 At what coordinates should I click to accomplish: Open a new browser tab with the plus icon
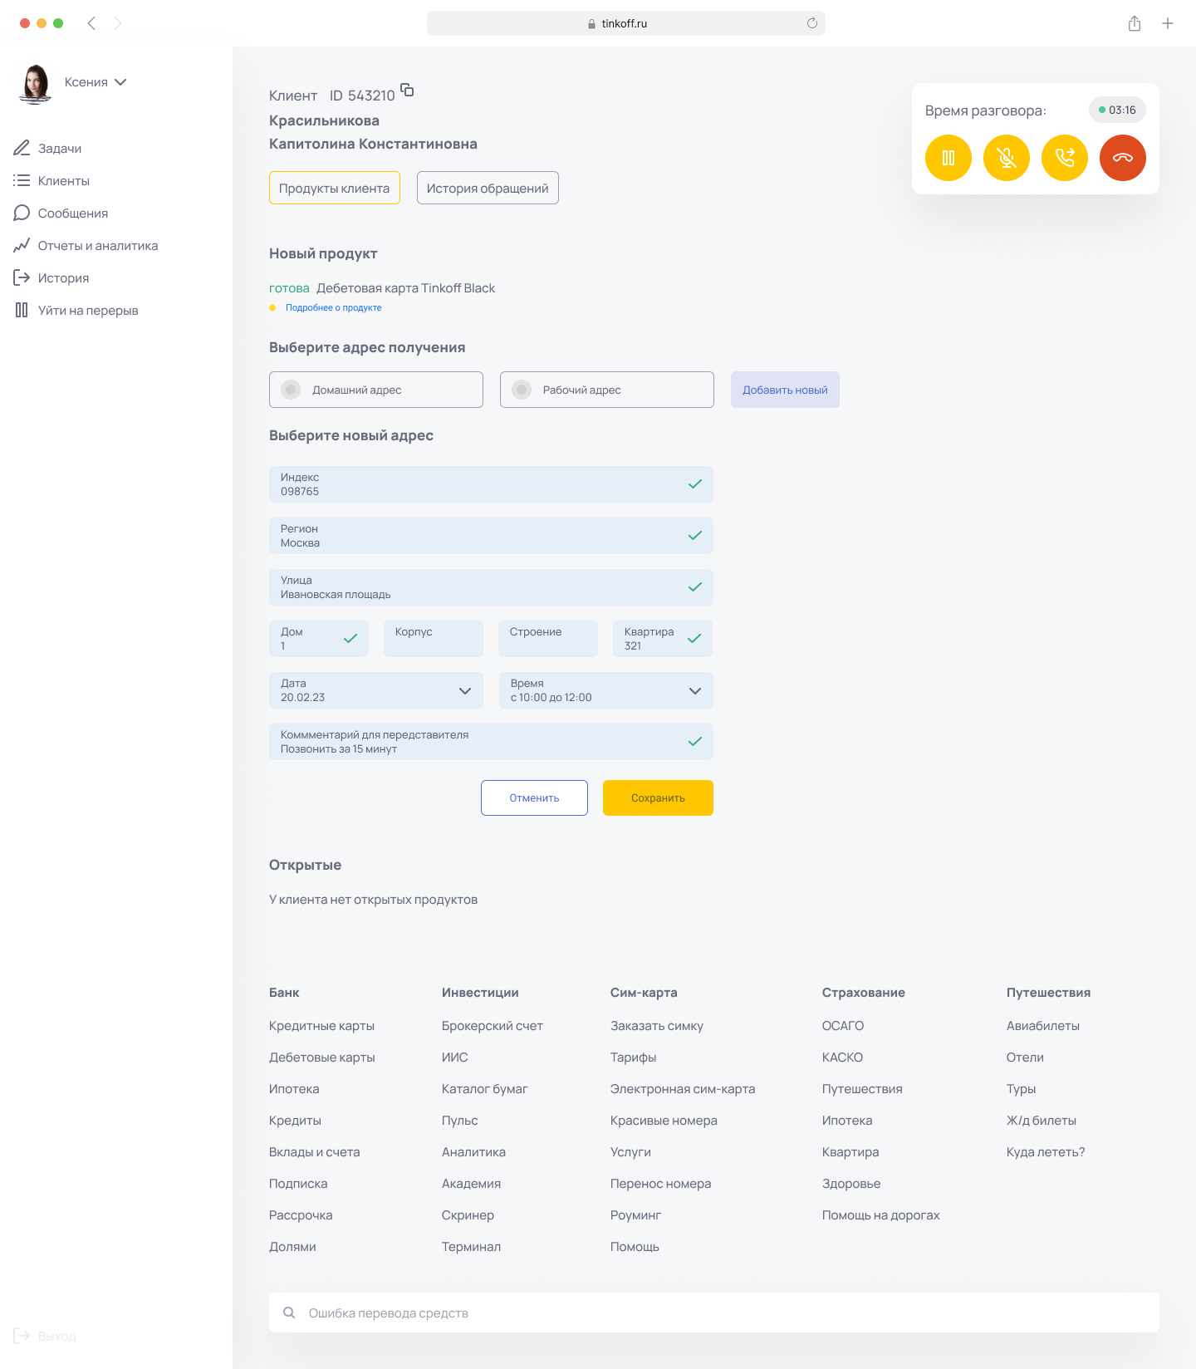1168,23
